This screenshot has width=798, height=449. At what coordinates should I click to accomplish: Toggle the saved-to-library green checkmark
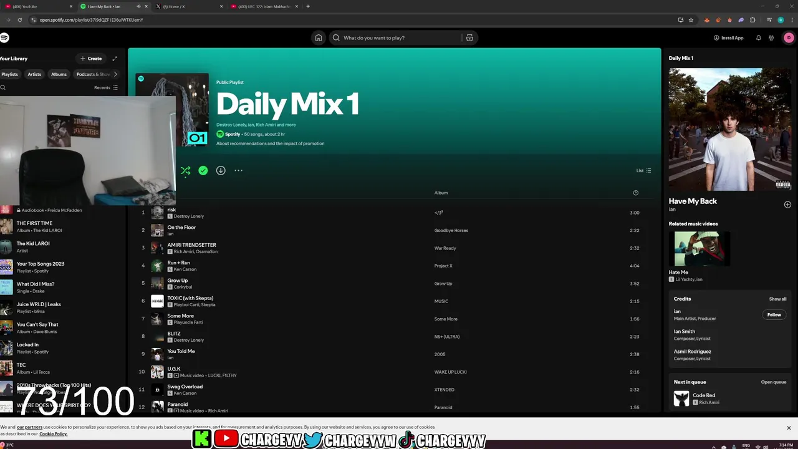coord(203,170)
